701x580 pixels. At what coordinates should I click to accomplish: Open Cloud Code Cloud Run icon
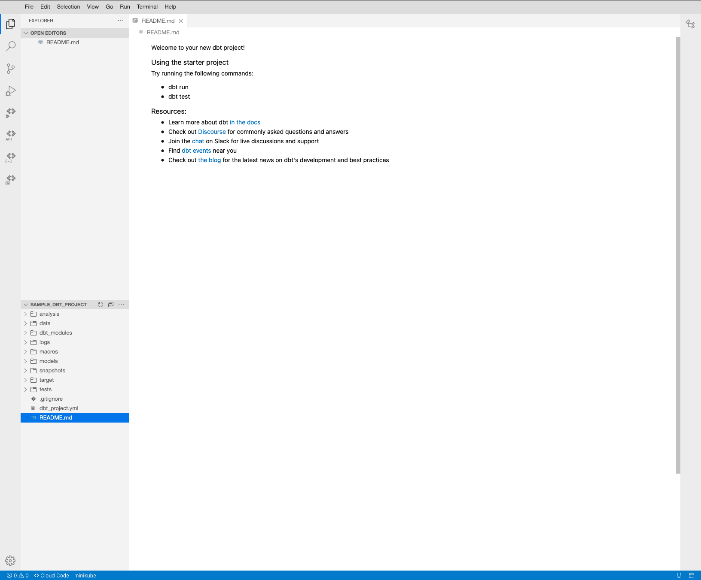10,113
